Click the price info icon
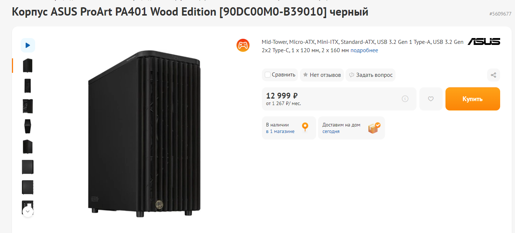 coord(405,99)
